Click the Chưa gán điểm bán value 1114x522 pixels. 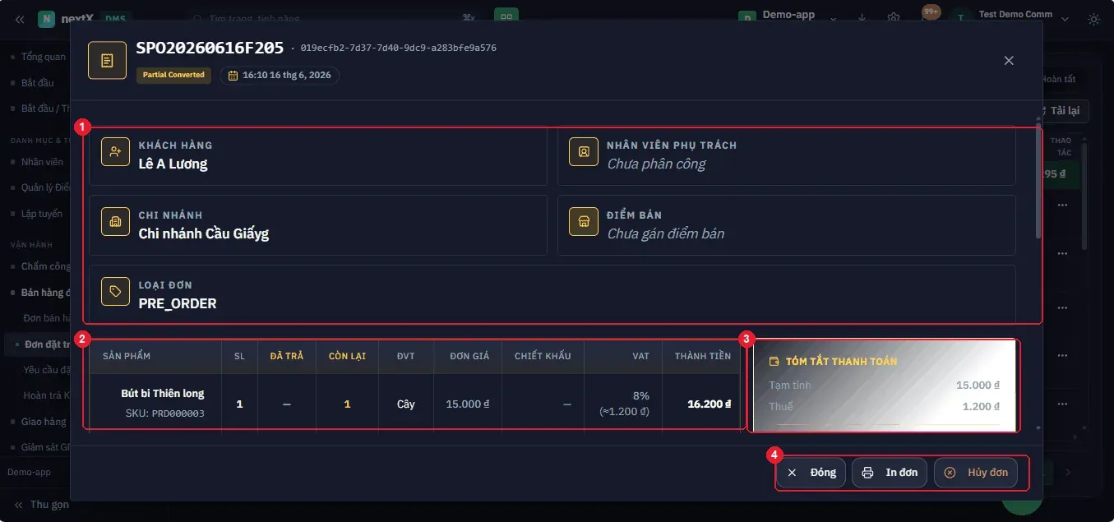pyautogui.click(x=665, y=233)
